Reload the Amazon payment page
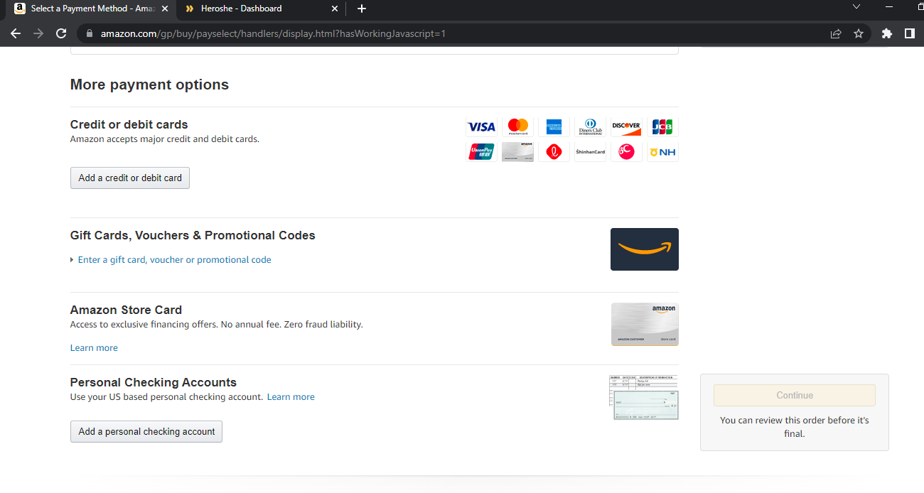Screen dimensions: 924x493 [x=61, y=33]
